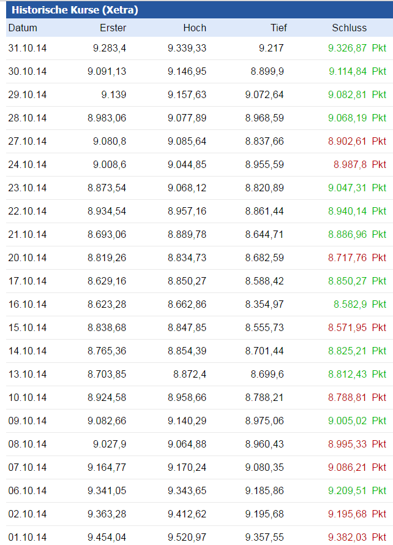Select the 31.10.14 date cell
This screenshot has width=393, height=545.
coord(28,48)
